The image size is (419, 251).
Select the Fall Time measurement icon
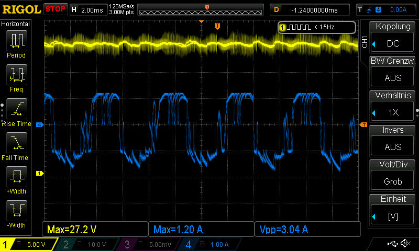tap(17, 142)
